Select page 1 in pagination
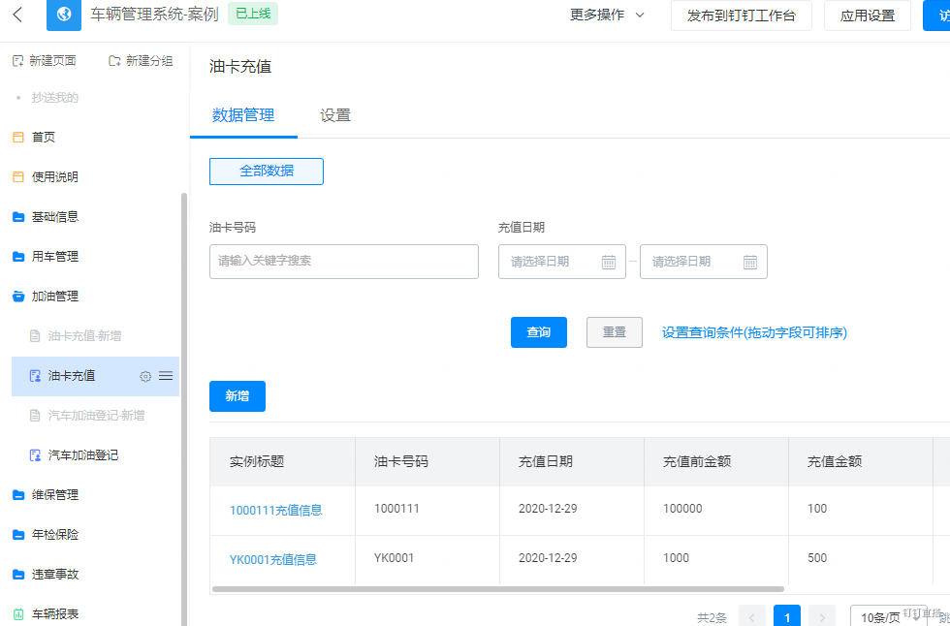 tap(787, 617)
